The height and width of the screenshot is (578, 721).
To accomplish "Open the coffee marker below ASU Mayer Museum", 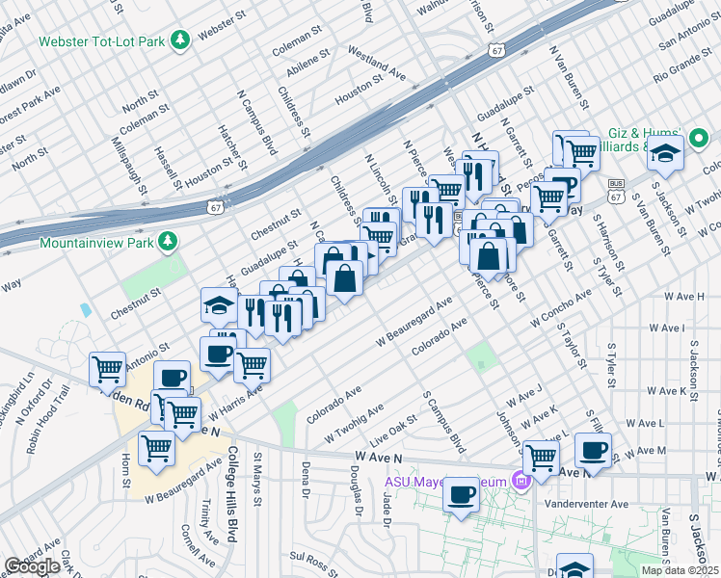I will pos(462,494).
